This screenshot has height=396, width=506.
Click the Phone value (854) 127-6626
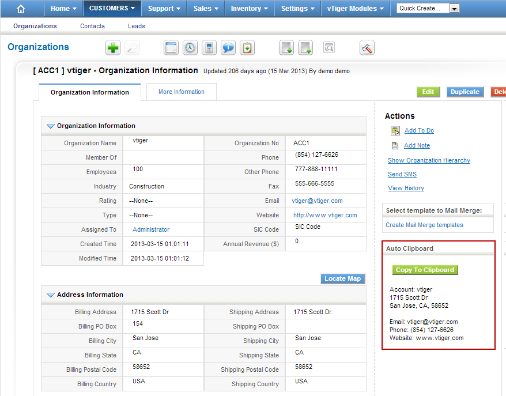coord(316,154)
